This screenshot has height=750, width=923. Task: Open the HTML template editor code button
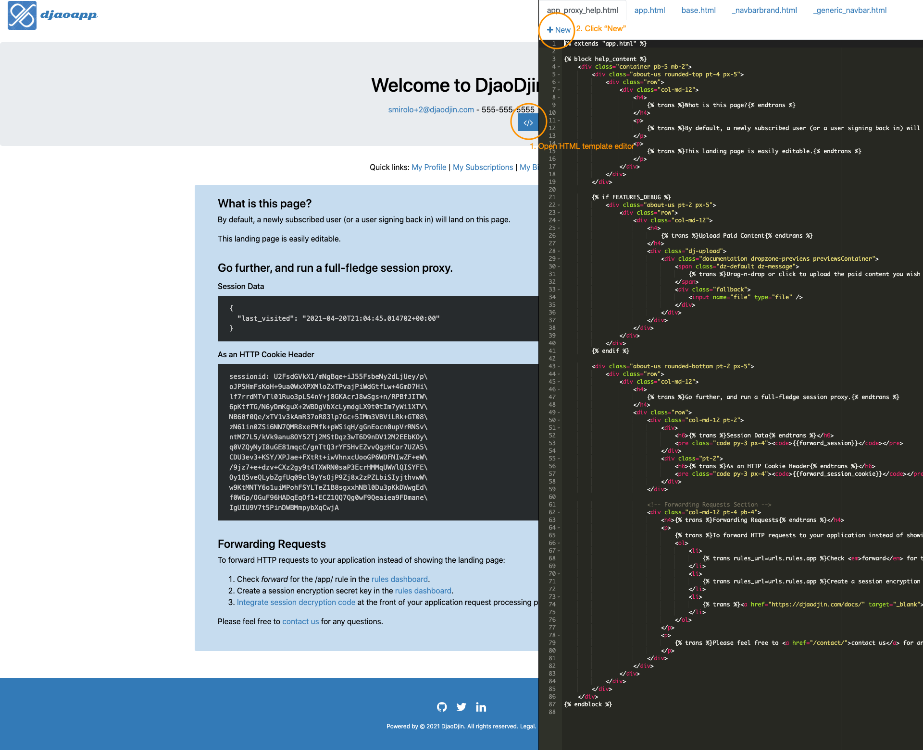click(x=528, y=122)
